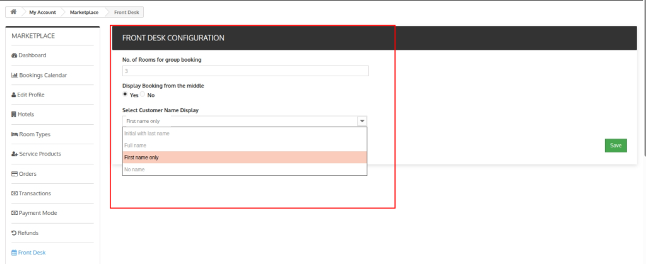Click the green Save button

616,146
